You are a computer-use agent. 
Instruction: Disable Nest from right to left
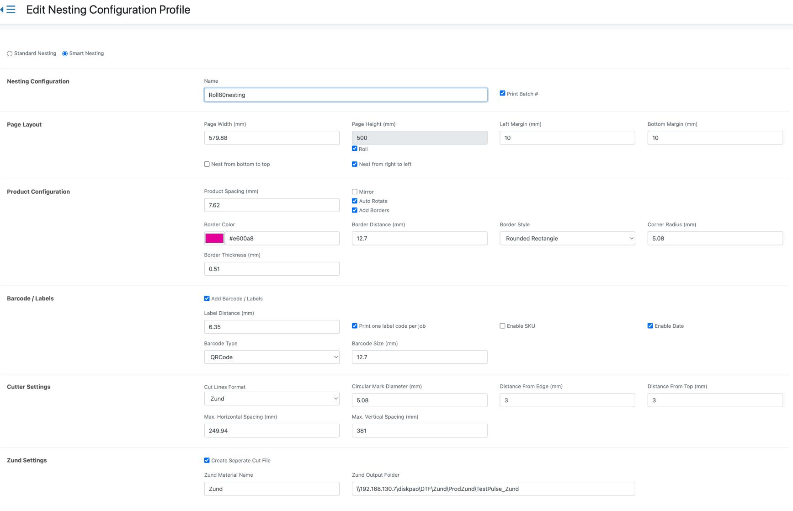[355, 164]
